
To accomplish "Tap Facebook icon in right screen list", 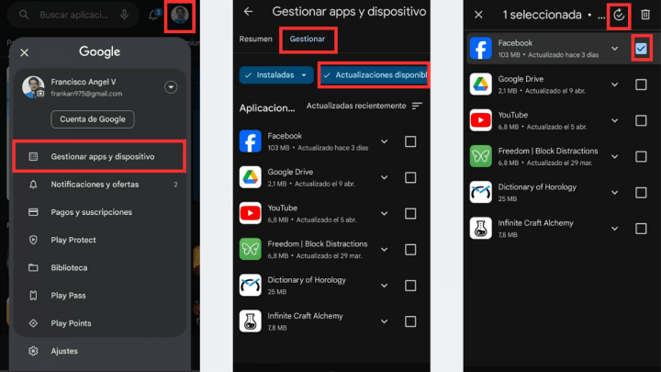I will [481, 48].
